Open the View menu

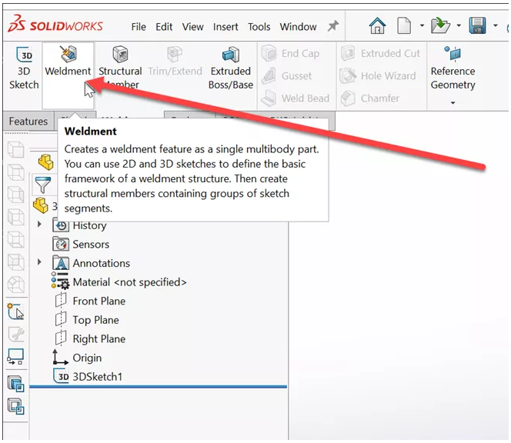192,27
